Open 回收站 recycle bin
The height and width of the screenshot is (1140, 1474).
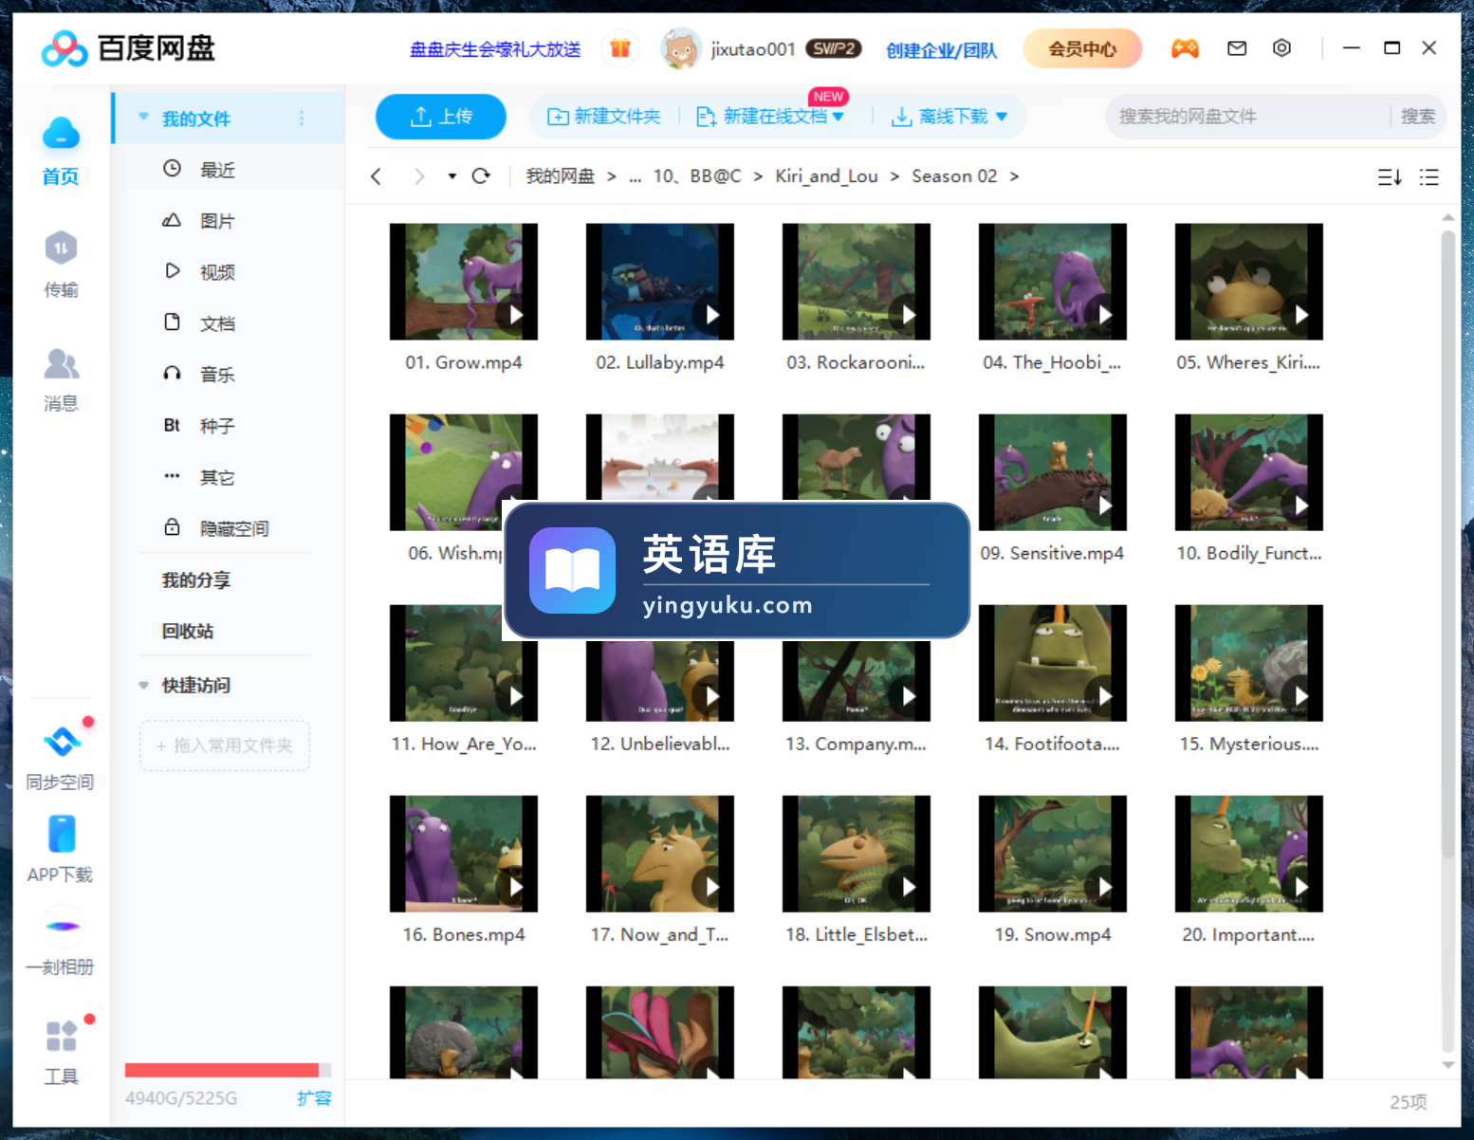point(188,632)
